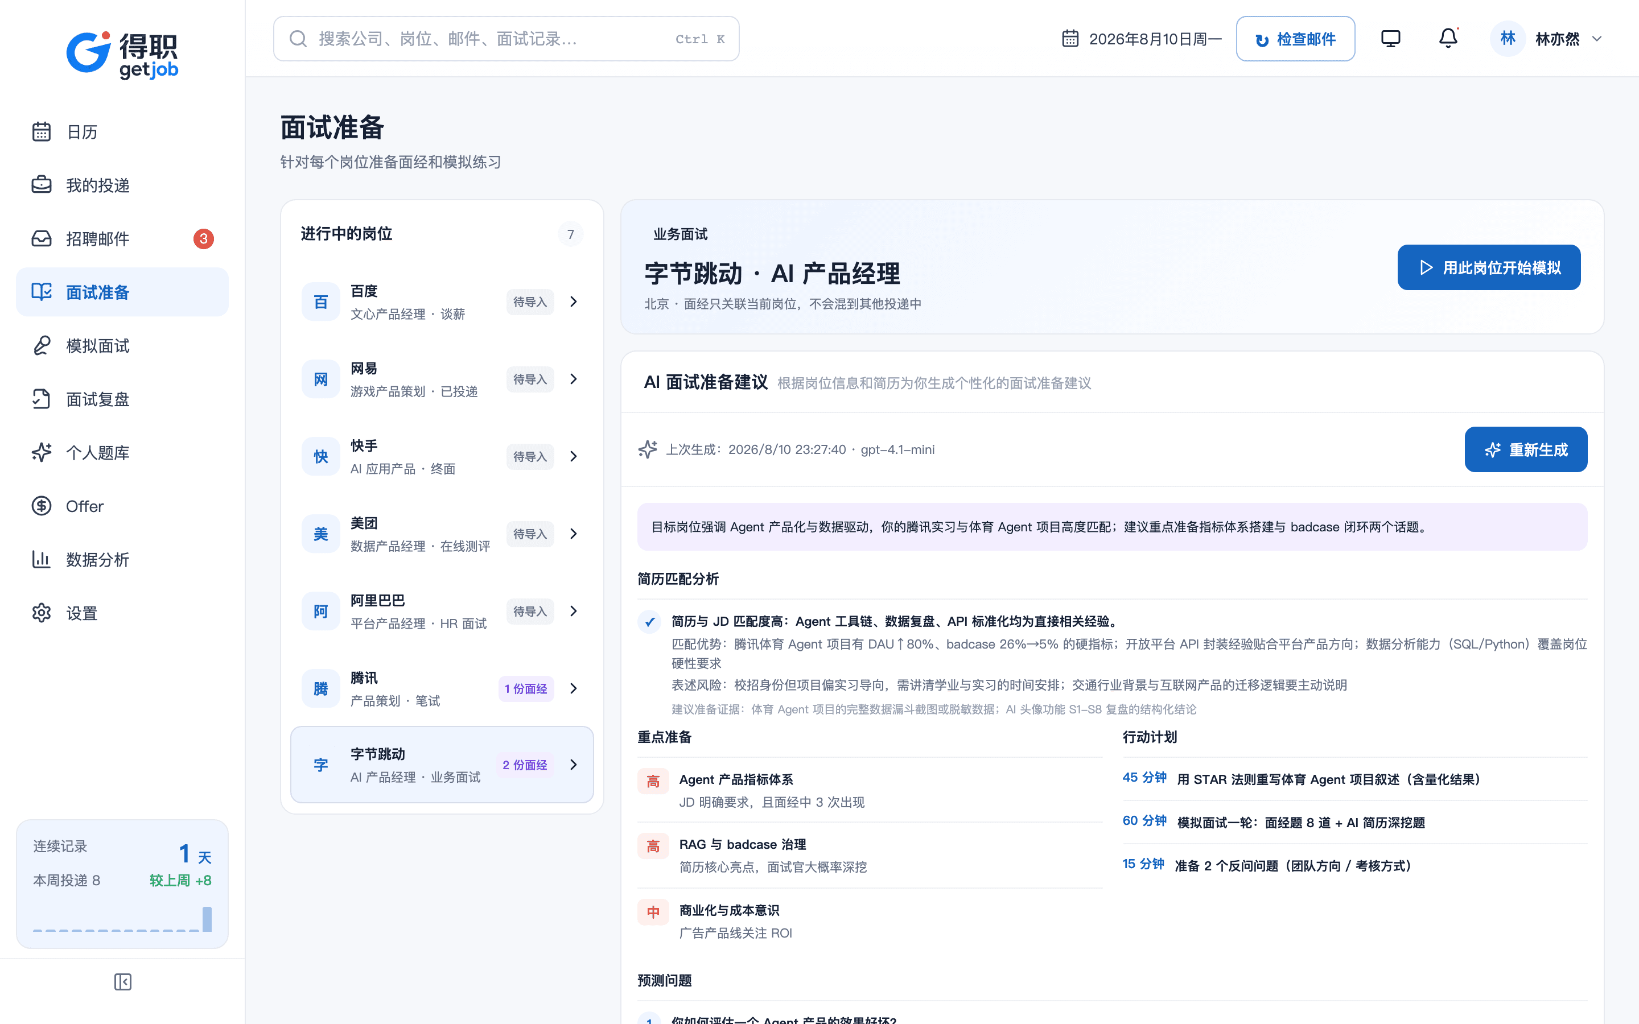
Task: Open 我的投递 in the sidebar
Action: tap(122, 185)
